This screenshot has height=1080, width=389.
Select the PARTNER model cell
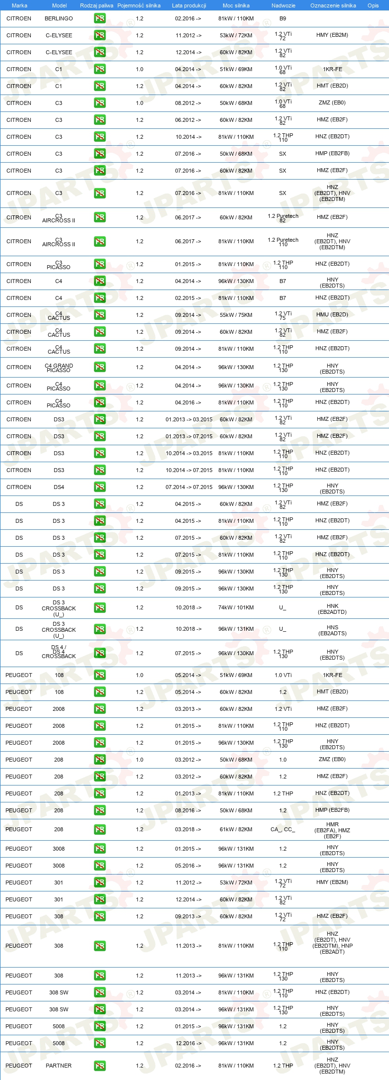59,1066
